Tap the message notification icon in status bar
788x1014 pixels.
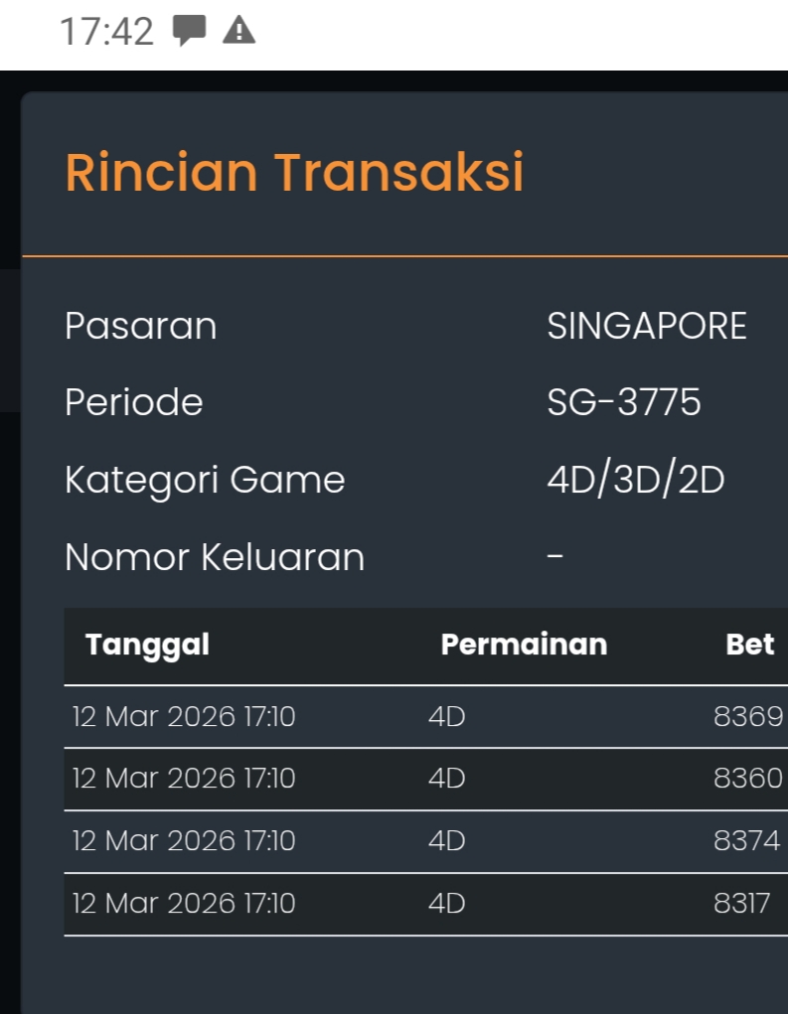coord(189,31)
